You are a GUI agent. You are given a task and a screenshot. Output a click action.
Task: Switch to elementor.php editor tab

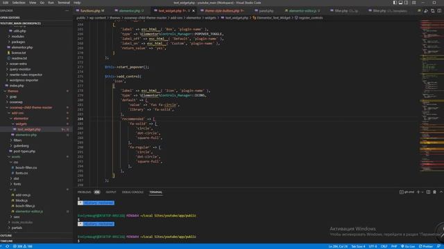(130, 11)
